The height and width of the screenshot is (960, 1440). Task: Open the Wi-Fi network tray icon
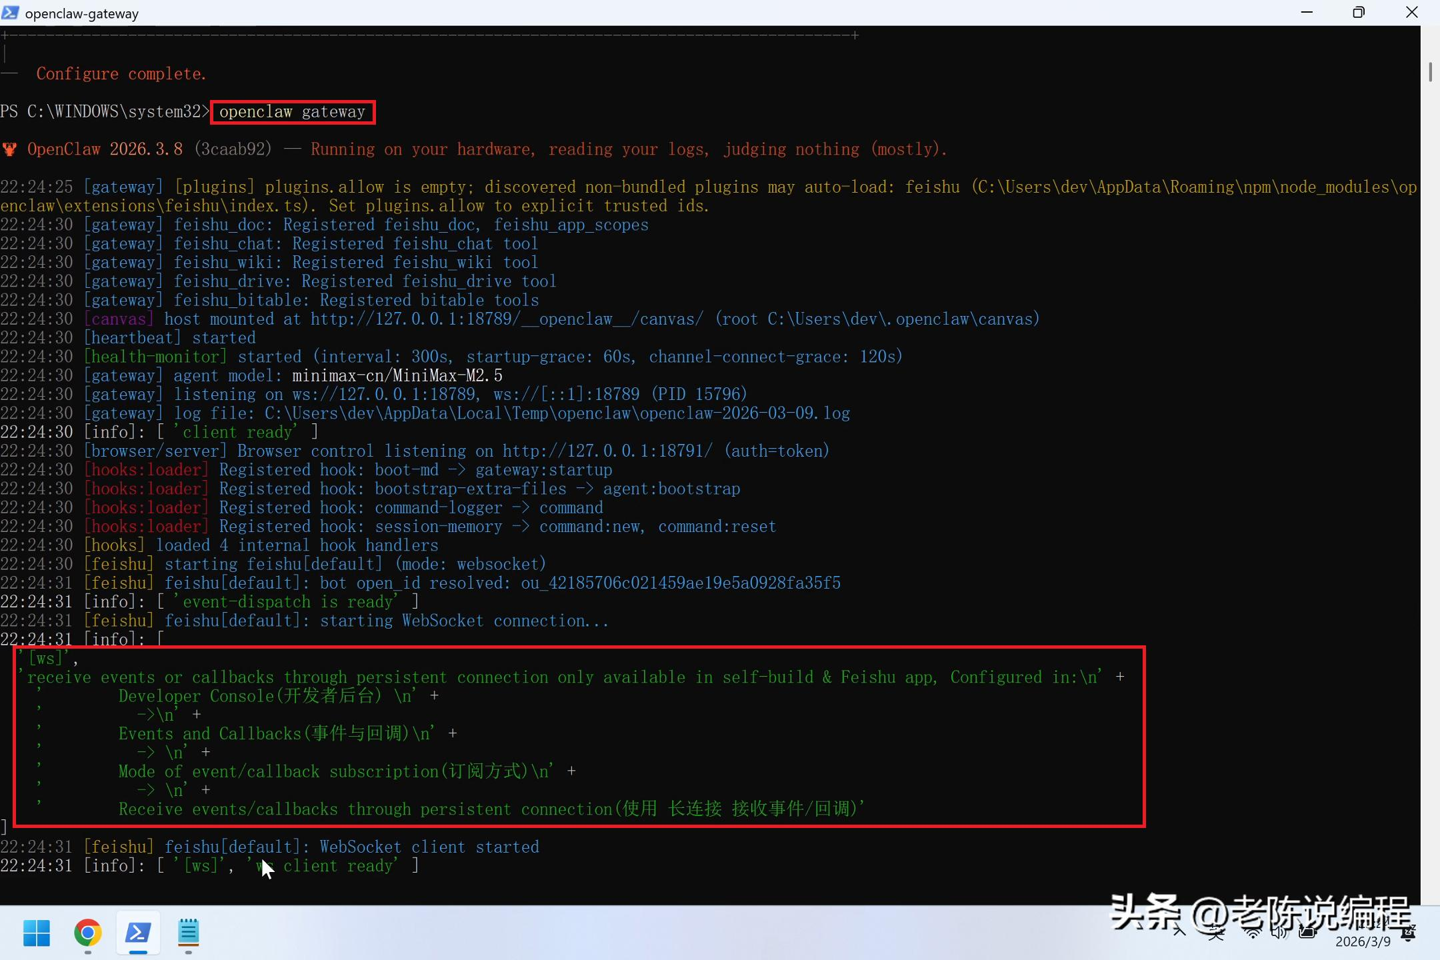pos(1253,933)
